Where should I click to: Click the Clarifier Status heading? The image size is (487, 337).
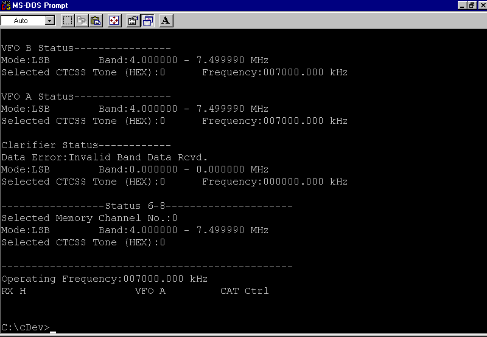[49, 145]
